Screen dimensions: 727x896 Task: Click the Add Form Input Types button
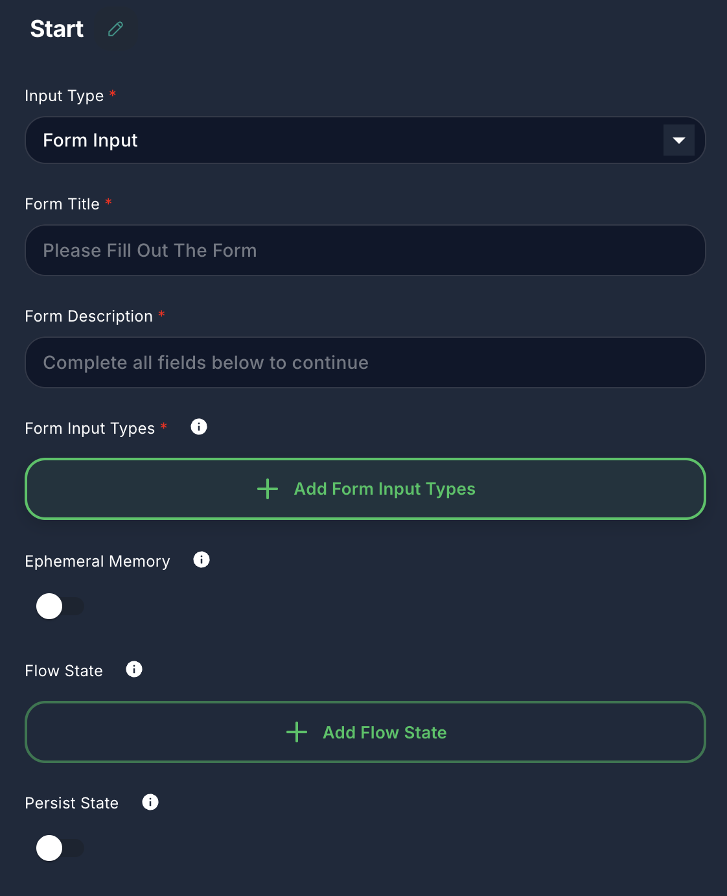[365, 489]
